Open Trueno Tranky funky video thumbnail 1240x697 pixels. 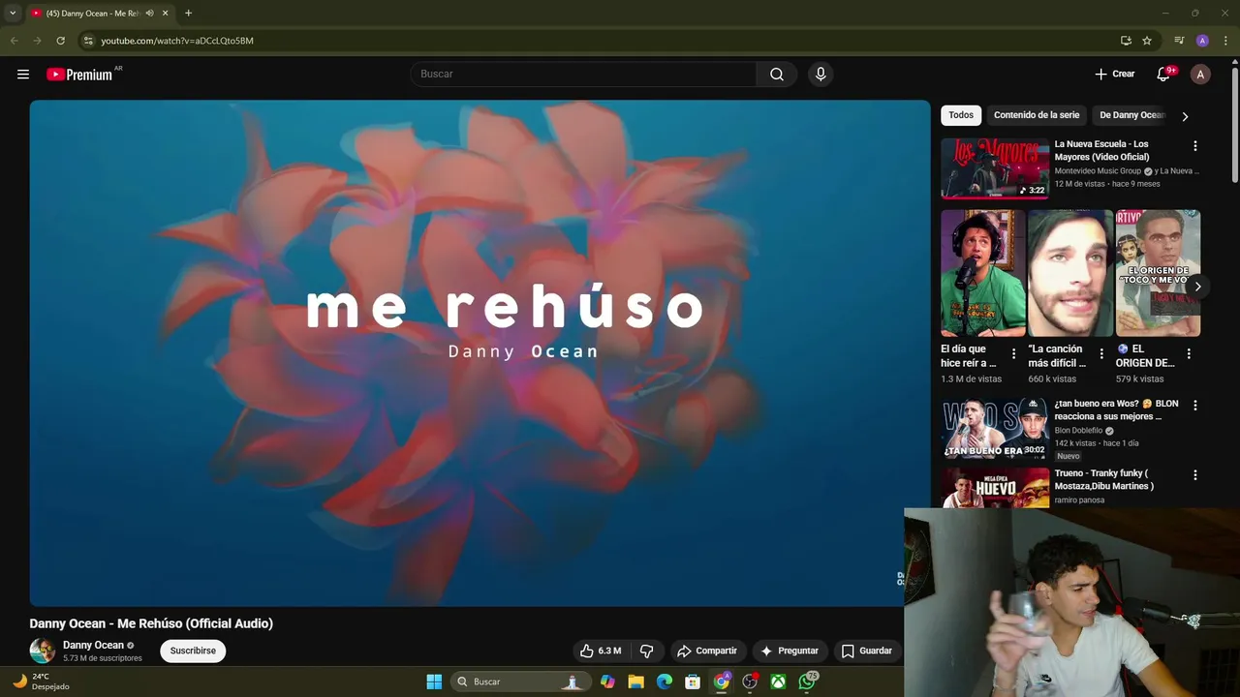tap(995, 488)
